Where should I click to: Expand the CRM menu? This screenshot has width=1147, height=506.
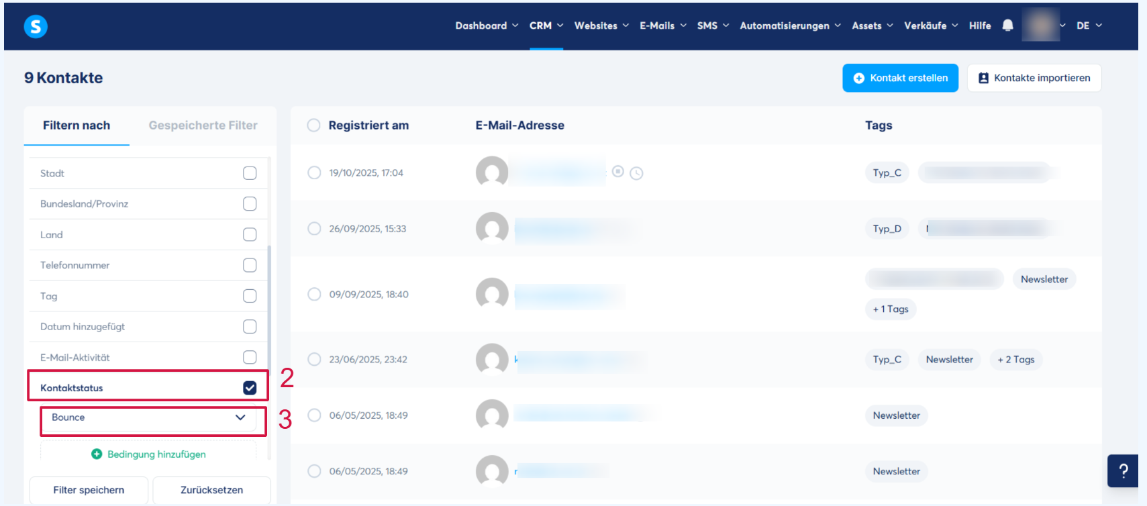tap(546, 26)
